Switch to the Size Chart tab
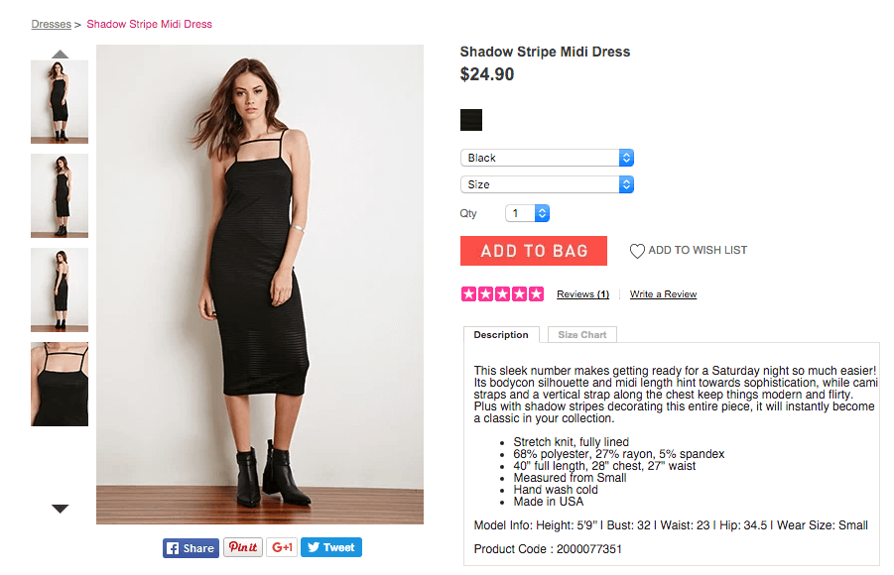Screen dimensions: 894x575 [581, 335]
